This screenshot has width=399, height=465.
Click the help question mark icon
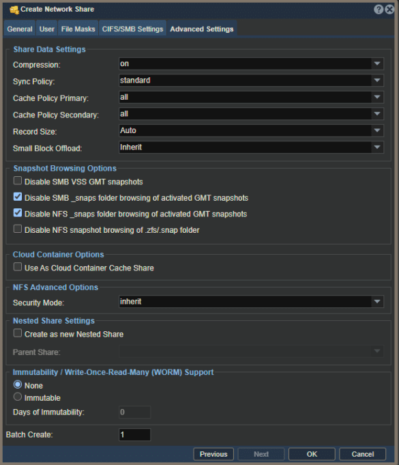click(x=379, y=9)
